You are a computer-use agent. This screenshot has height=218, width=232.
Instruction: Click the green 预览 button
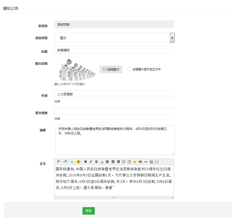click(89, 211)
